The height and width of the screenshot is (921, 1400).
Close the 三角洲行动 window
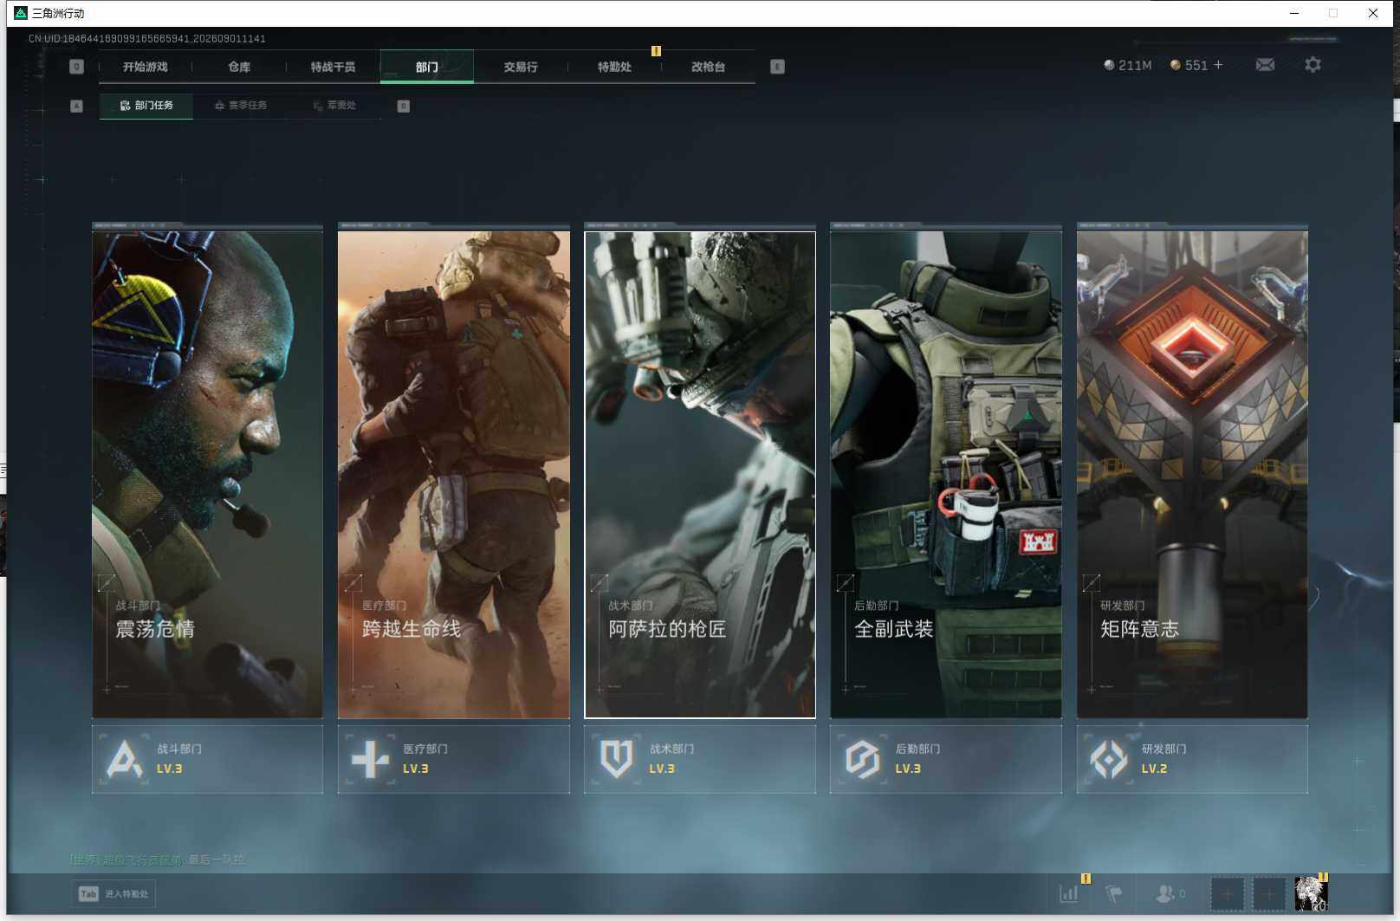(1373, 13)
